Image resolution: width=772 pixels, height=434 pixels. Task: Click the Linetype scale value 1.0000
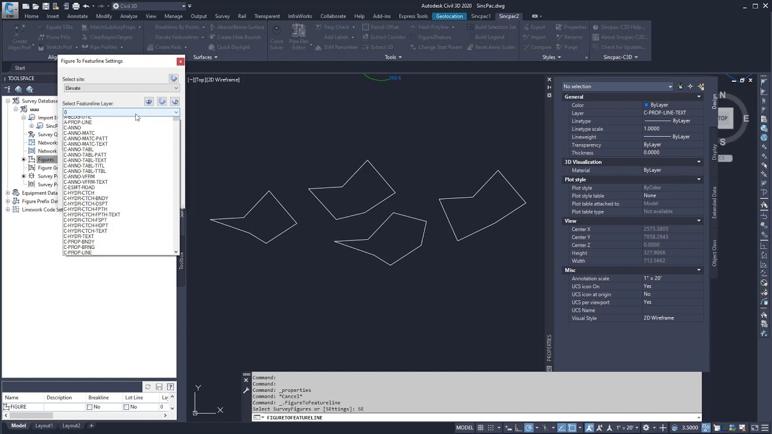pyautogui.click(x=651, y=129)
